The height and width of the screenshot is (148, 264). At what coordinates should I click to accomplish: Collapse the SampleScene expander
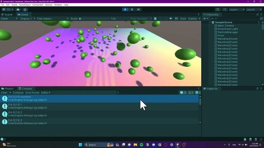click(x=210, y=22)
